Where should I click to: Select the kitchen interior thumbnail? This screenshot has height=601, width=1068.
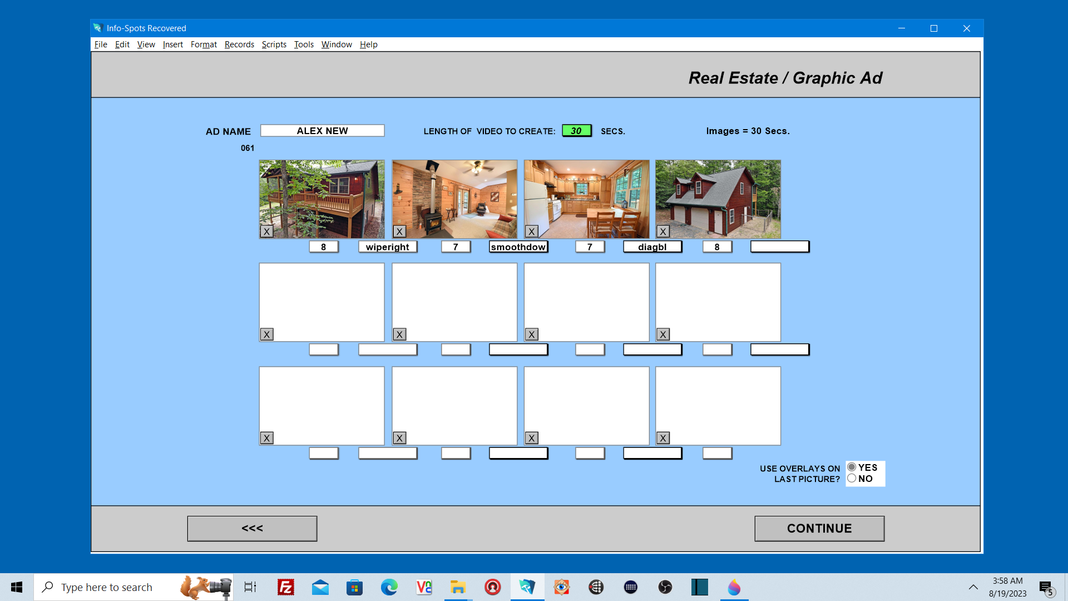[586, 199]
